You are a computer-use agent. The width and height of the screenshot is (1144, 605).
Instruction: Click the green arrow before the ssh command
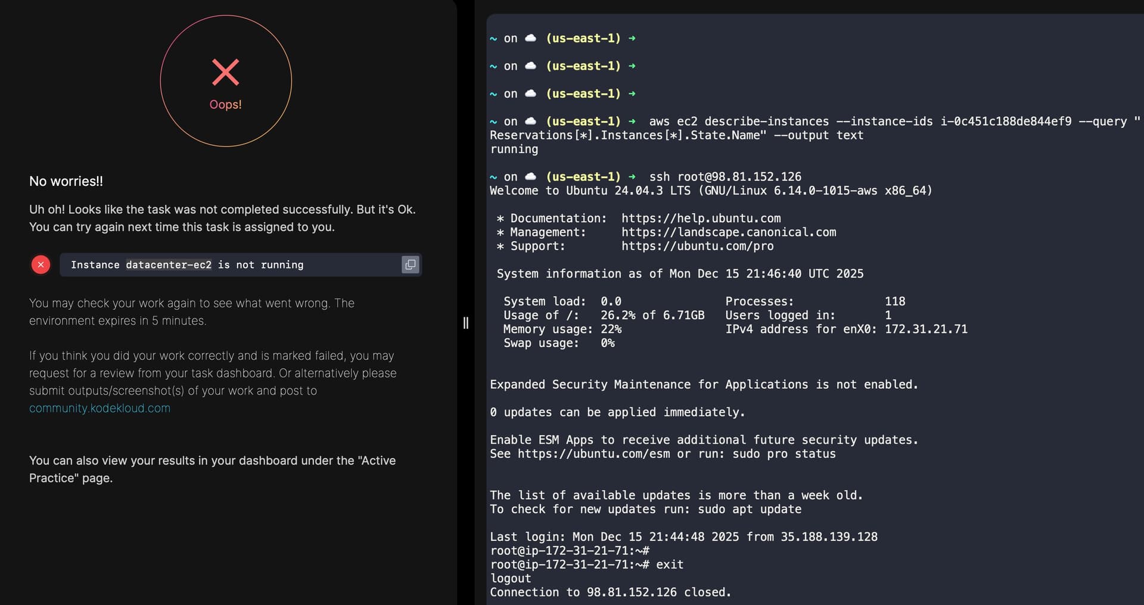(632, 177)
